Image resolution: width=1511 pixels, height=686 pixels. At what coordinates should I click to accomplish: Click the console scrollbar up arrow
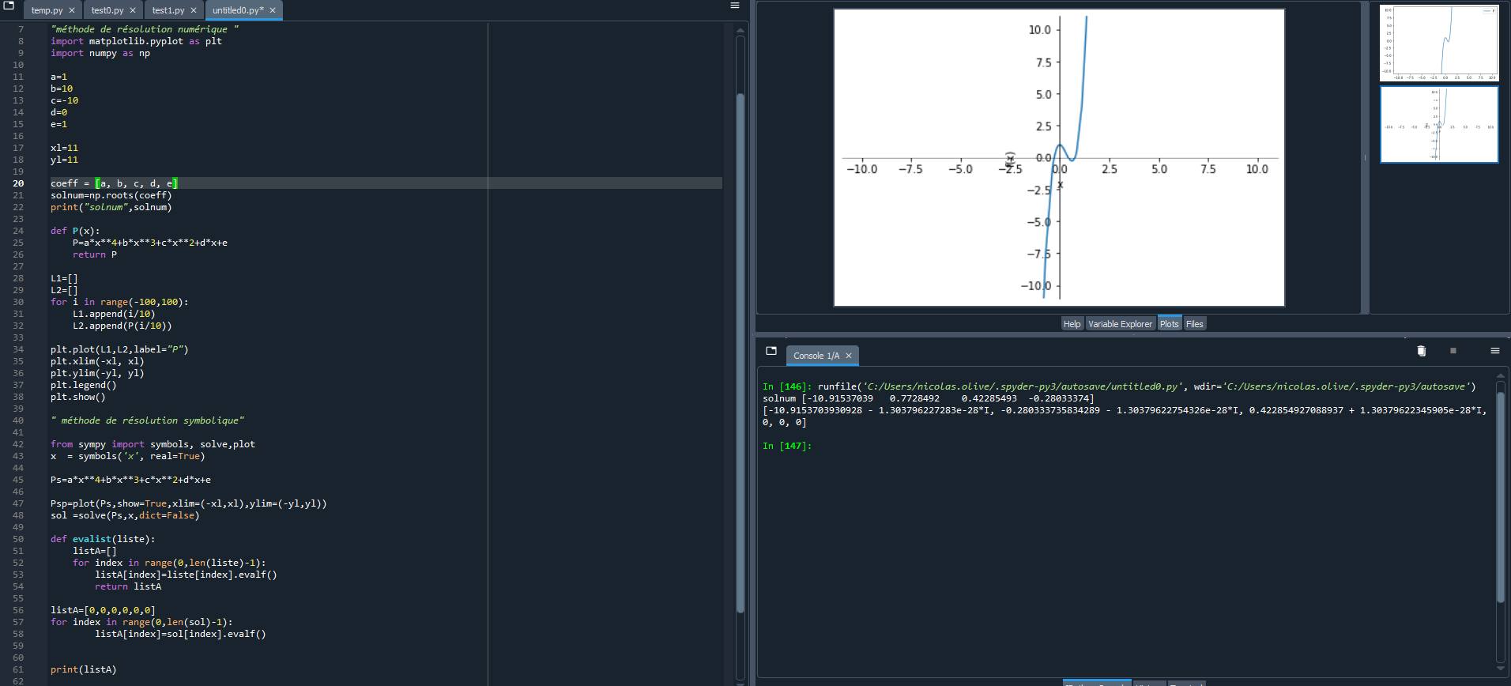1502,376
